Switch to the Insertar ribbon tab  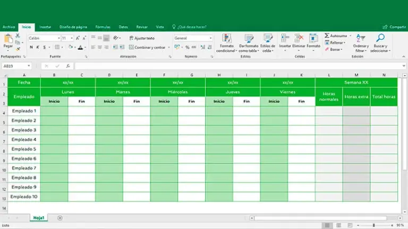pos(45,27)
